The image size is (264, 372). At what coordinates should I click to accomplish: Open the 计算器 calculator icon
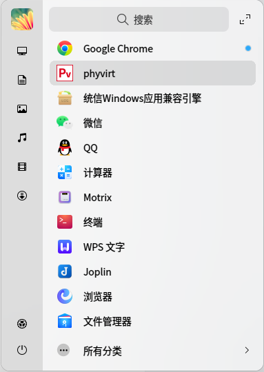click(x=65, y=172)
